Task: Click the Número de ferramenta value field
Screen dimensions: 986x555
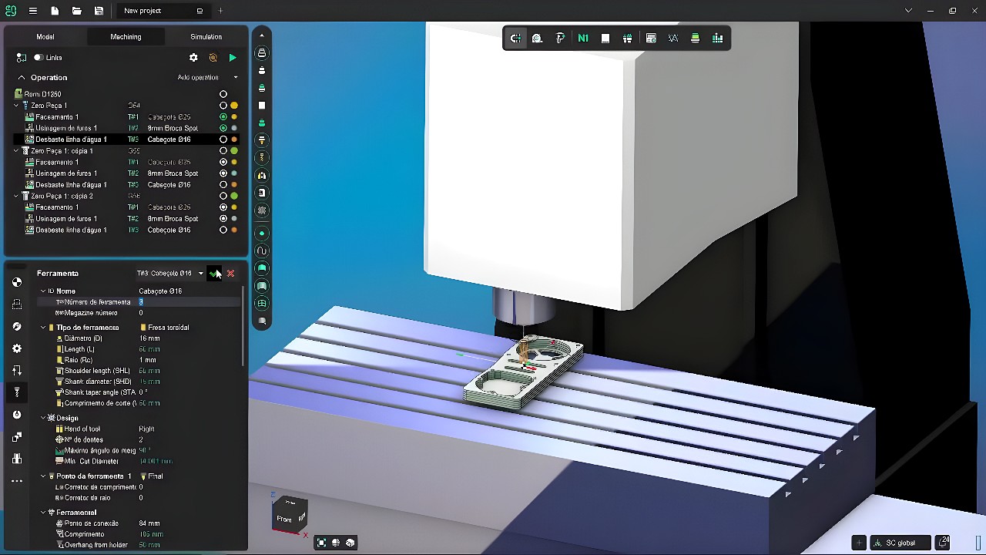Action: click(x=185, y=302)
